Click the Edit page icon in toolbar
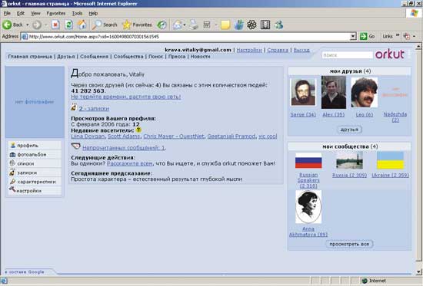 point(207,25)
